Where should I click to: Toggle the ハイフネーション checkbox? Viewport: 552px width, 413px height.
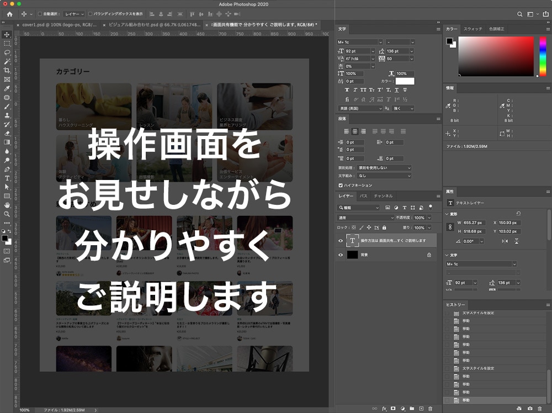click(341, 185)
